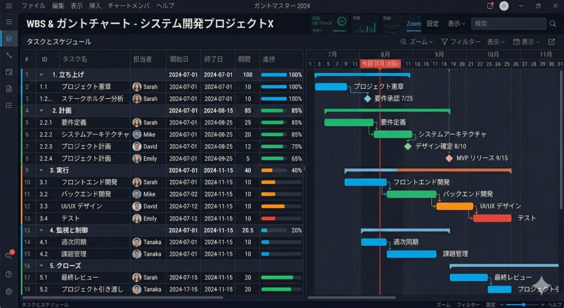The width and height of the screenshot is (564, 308).
Task: Click the MVP リリース 9/15 milestone diamond
Action: [449, 158]
